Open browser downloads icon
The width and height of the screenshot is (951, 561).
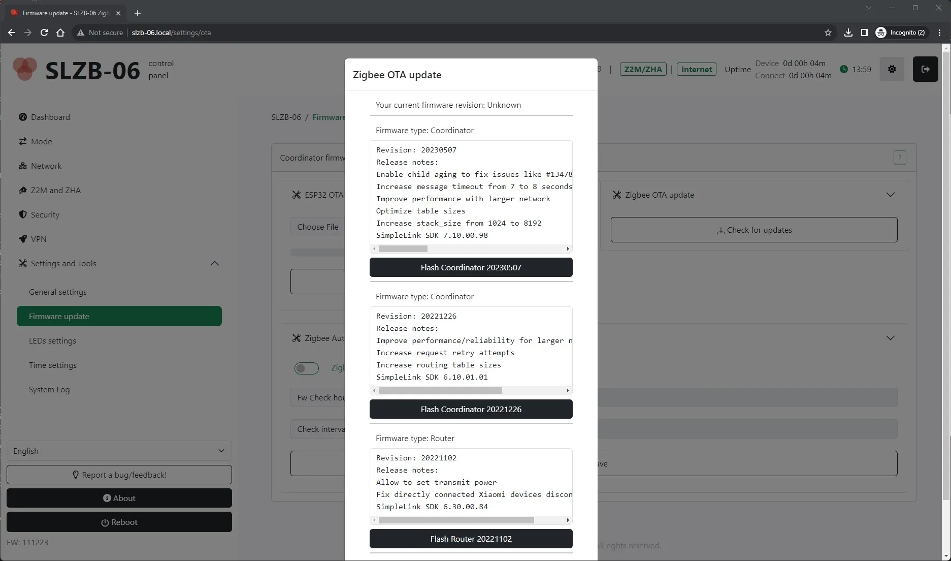click(848, 33)
